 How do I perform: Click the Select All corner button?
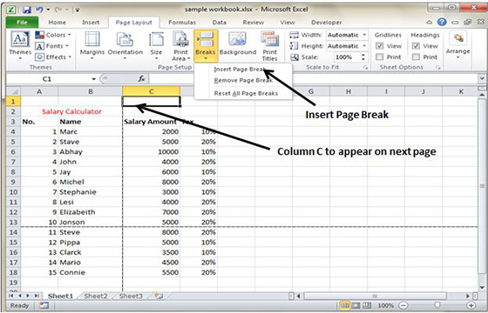pyautogui.click(x=13, y=91)
